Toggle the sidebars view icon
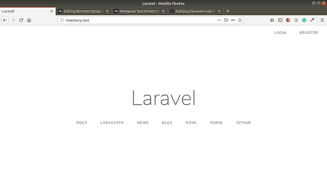327x184 pixels. [x=280, y=20]
